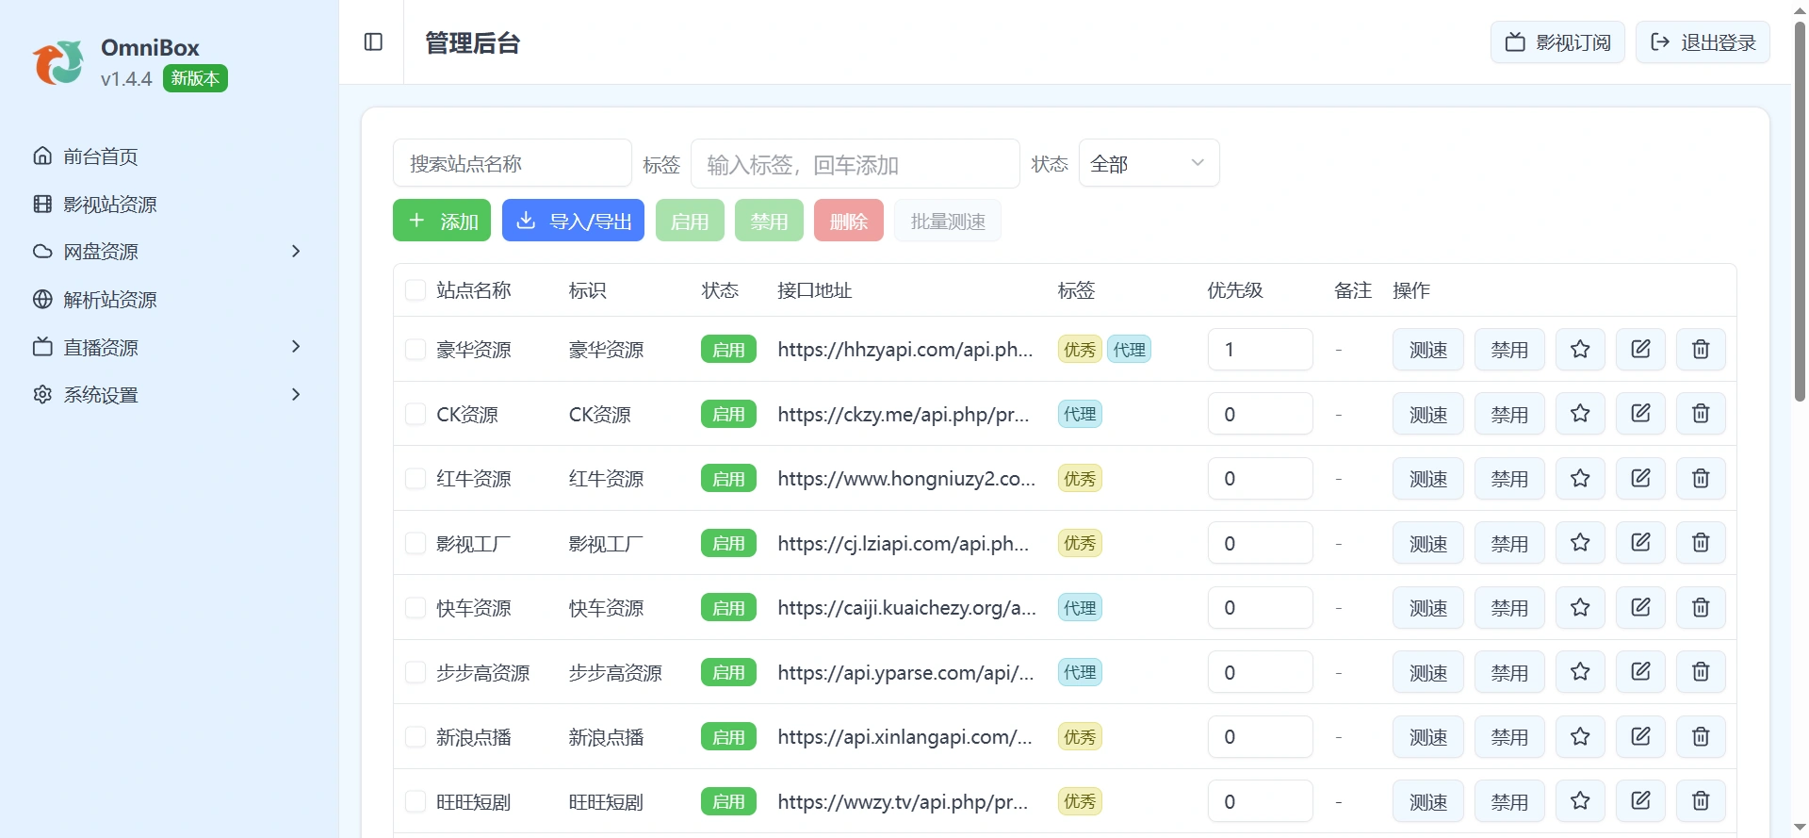The height and width of the screenshot is (838, 1809).
Task: Tick the checkbox for 豪华资源
Action: coord(416,350)
